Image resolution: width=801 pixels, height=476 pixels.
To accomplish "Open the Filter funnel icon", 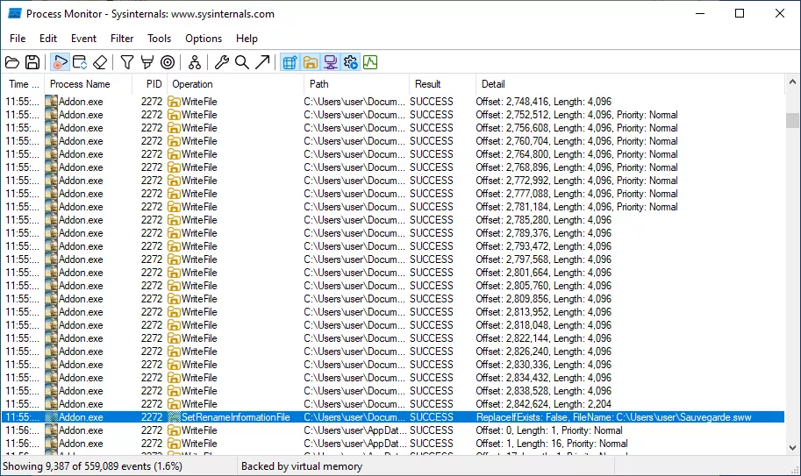I will click(x=127, y=62).
